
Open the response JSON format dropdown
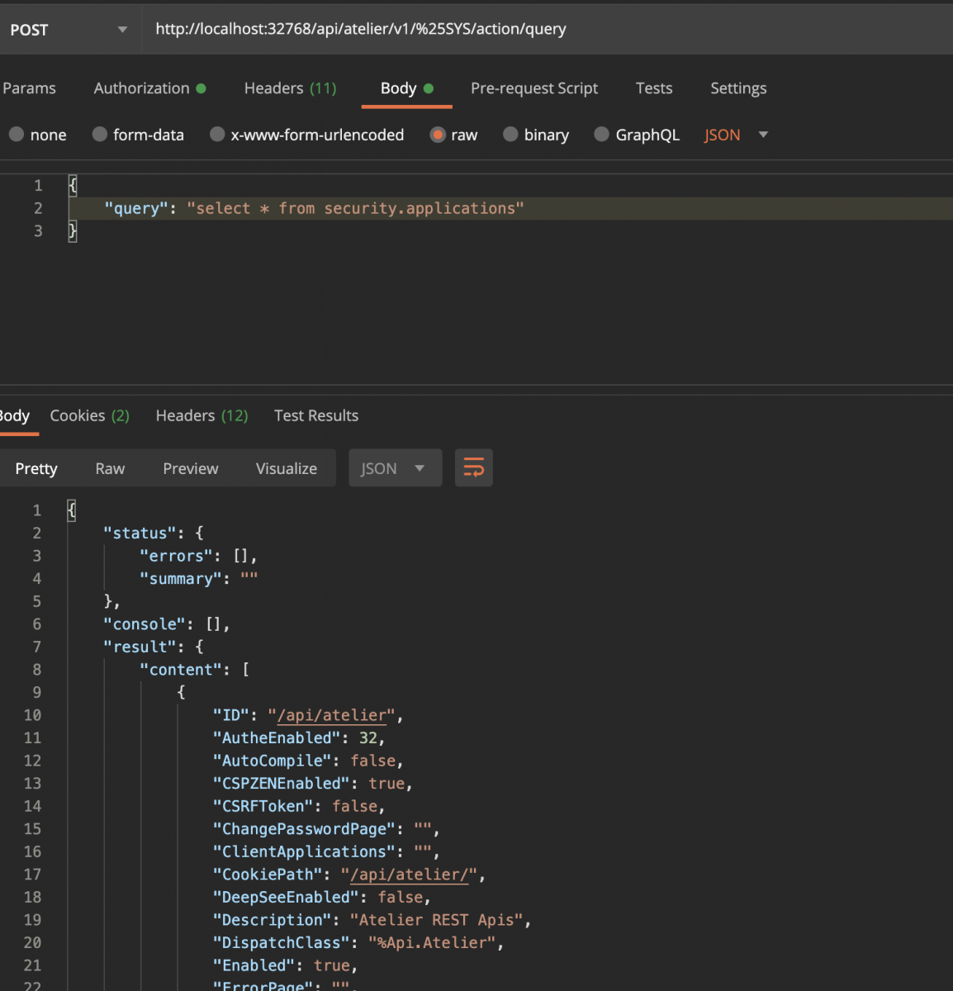395,468
